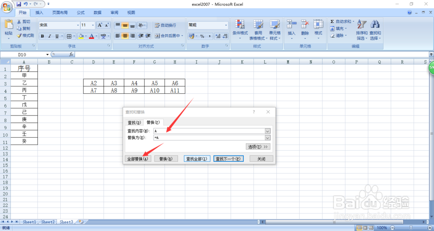
Task: Switch to Page Layout view icon
Action: [x=365, y=228]
